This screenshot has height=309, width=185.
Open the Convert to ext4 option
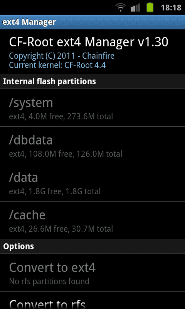(x=92, y=273)
